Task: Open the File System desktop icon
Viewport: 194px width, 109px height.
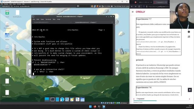Action: [x=7, y=24]
